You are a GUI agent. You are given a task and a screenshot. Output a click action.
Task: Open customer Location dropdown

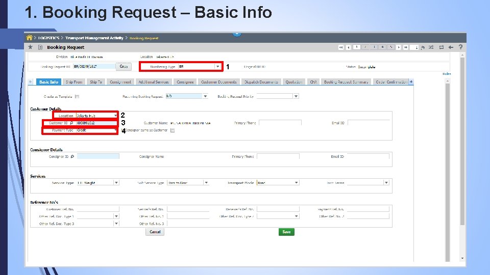tap(115, 116)
